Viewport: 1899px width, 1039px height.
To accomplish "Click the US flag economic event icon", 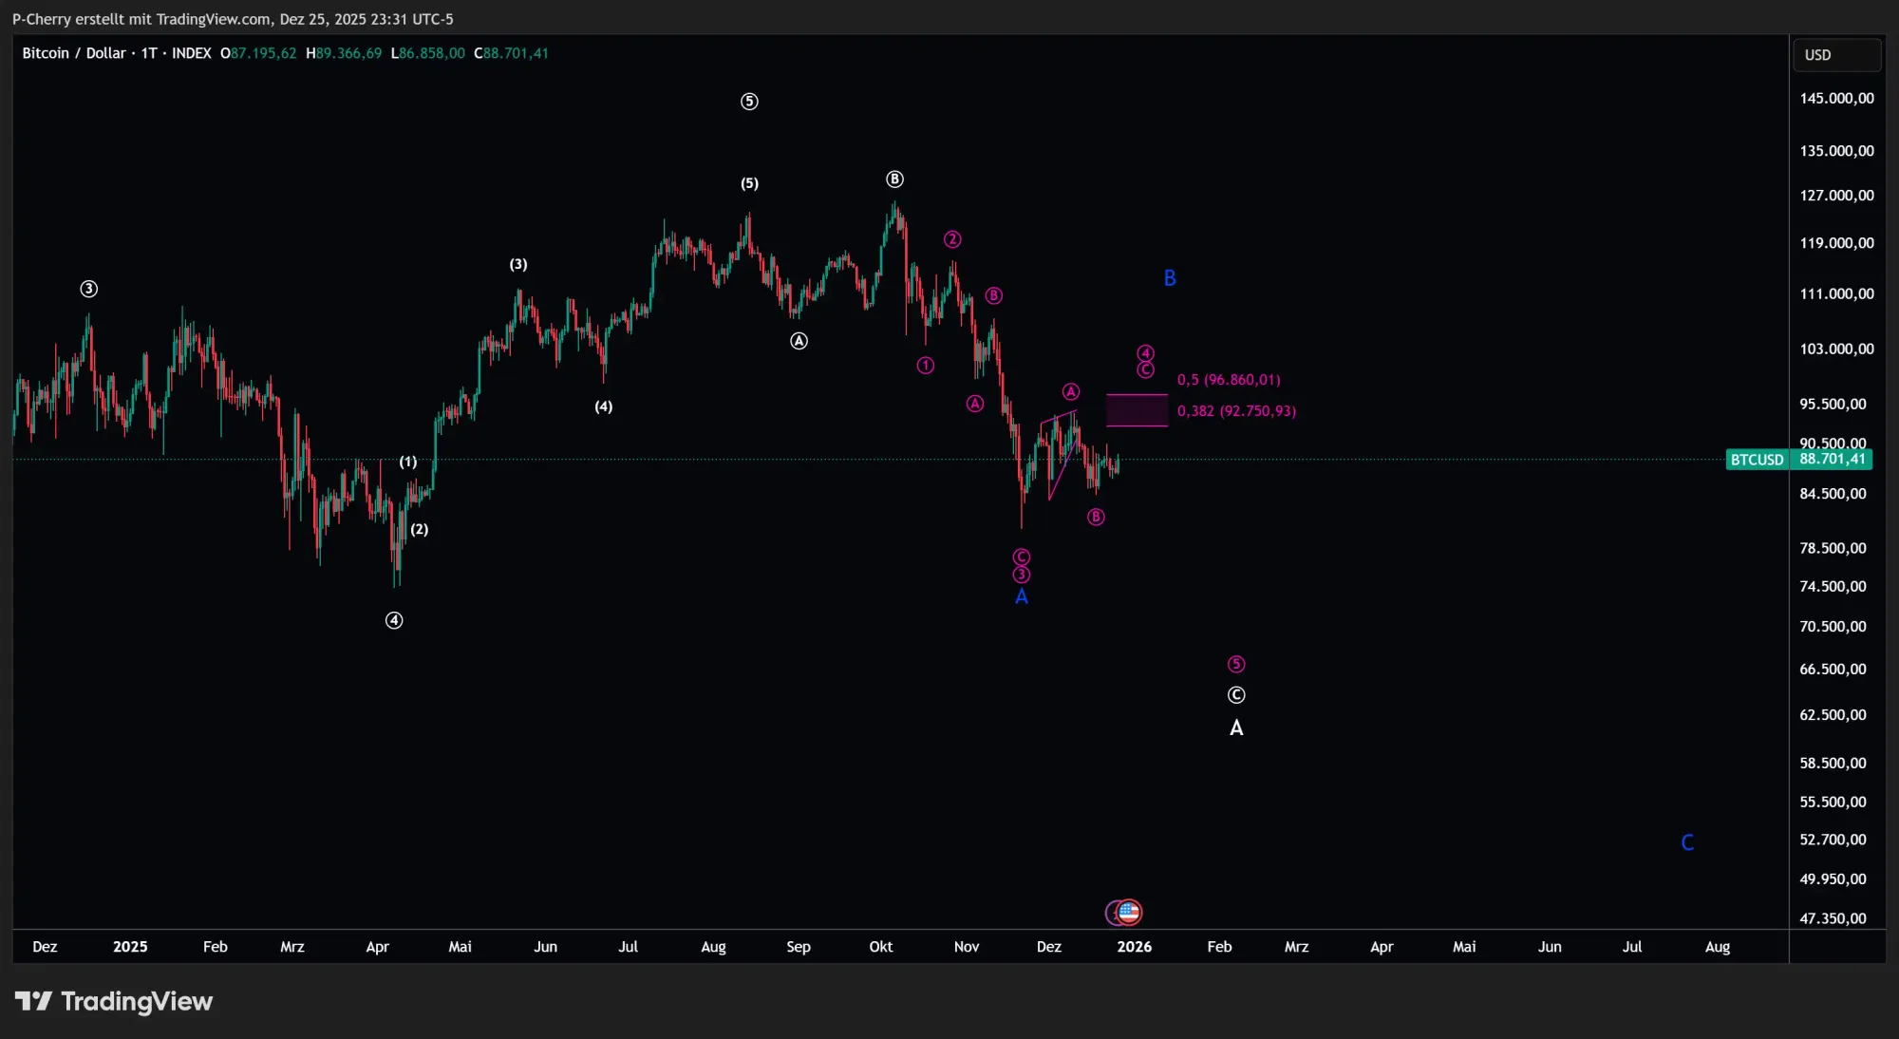I will click(x=1129, y=912).
